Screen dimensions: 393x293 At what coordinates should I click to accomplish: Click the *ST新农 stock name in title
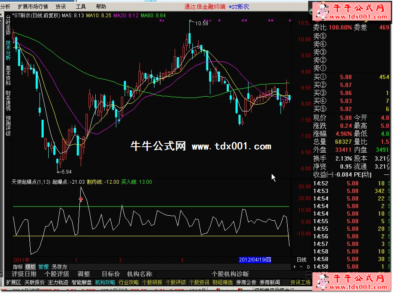[239, 7]
